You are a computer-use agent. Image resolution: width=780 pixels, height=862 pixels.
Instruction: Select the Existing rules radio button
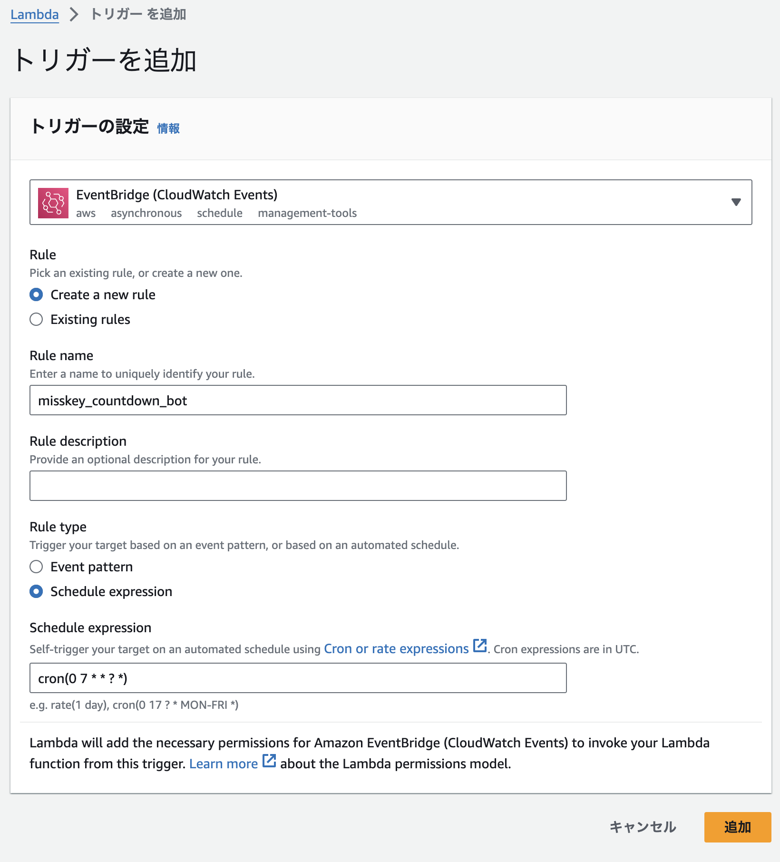tap(36, 319)
